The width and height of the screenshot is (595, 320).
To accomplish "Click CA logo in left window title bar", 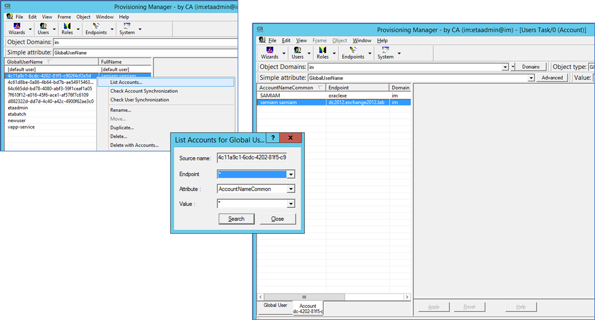I will 8,6.
